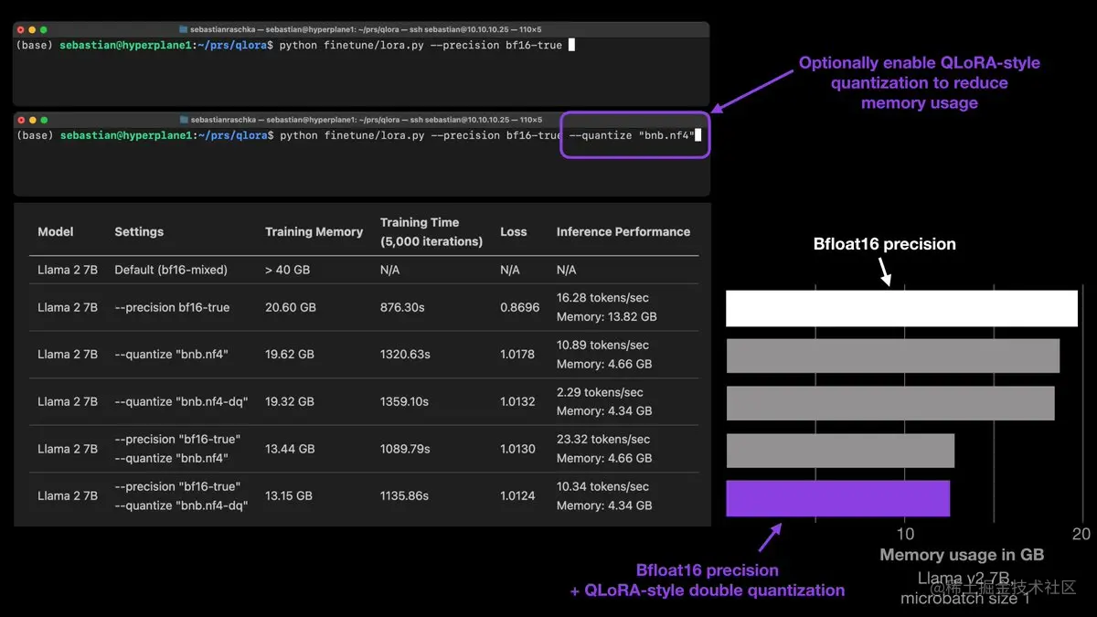
Task: Click the "10.89 tokens/sec" value
Action: (602, 346)
